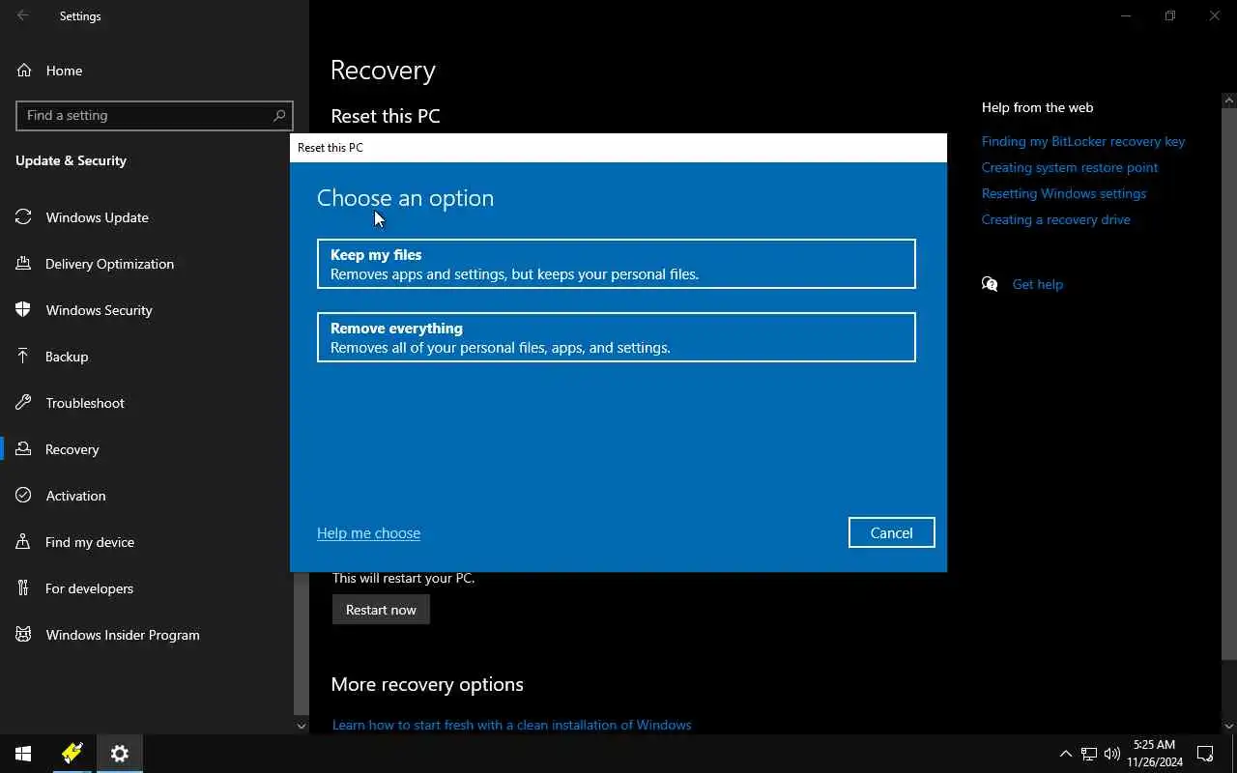Click the search magnifier in Find a setting
This screenshot has width=1237, height=773.
coord(279,115)
